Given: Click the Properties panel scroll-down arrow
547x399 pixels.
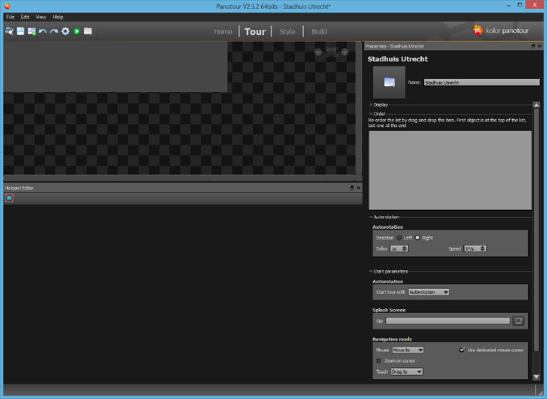Looking at the screenshot, I should coord(537,376).
